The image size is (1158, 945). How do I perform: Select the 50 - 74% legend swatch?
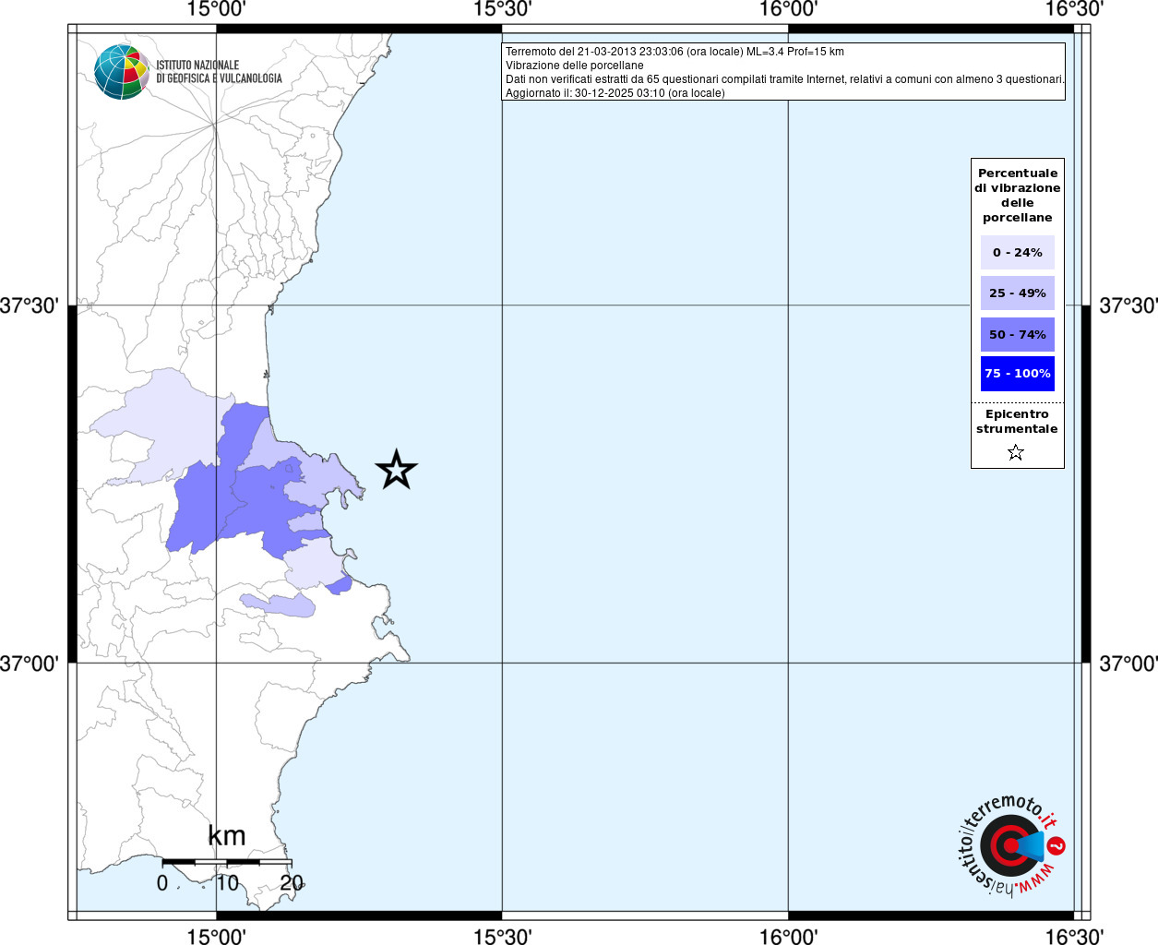[x=1017, y=334]
